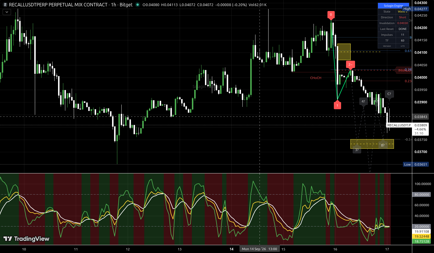434x253 pixels.
Task: Click the yellow oscillator value 19.52448
Action: [422, 236]
